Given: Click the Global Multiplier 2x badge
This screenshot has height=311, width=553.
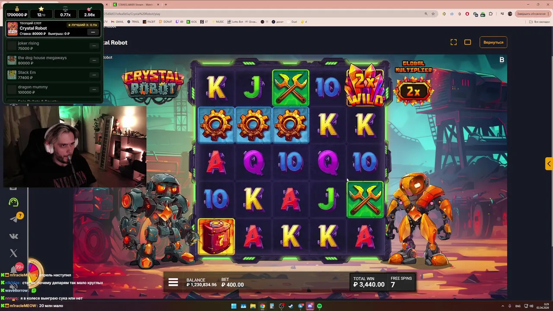Looking at the screenshot, I should tap(413, 91).
